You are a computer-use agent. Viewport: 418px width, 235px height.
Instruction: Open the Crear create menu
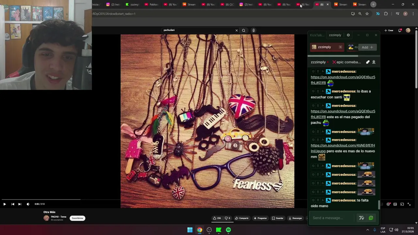coord(389,30)
